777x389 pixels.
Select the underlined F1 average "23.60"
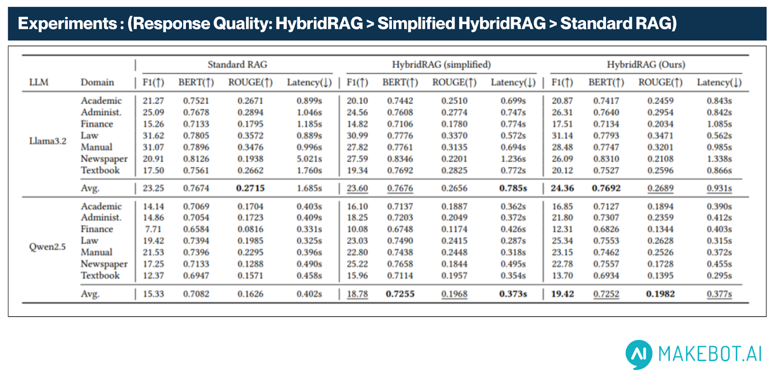coord(357,188)
